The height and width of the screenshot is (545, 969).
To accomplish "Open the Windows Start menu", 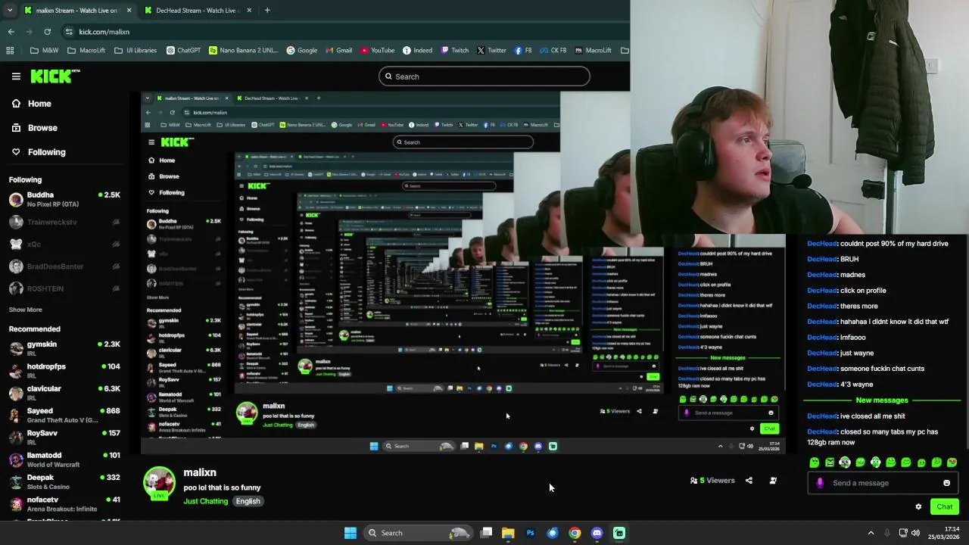I will coord(351,533).
